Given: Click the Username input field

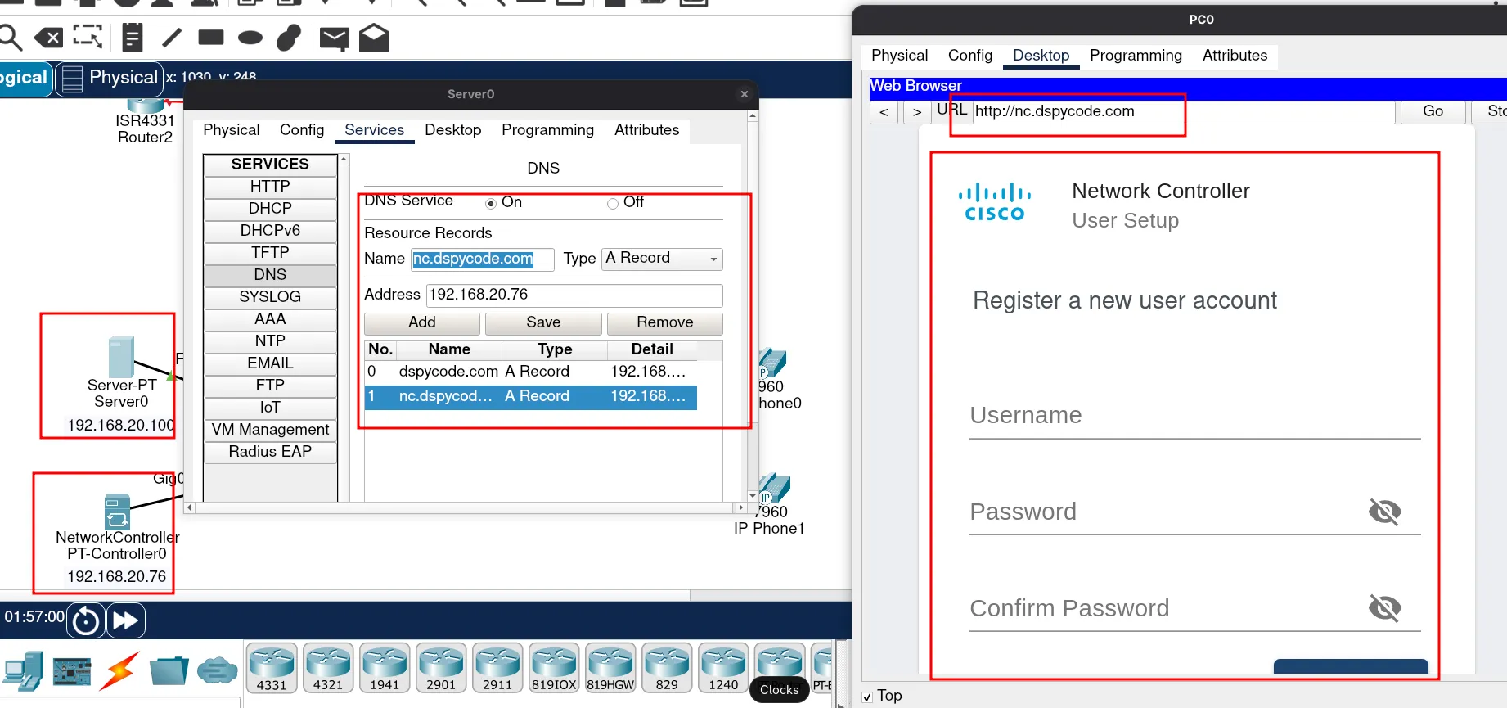Looking at the screenshot, I should click(1194, 416).
